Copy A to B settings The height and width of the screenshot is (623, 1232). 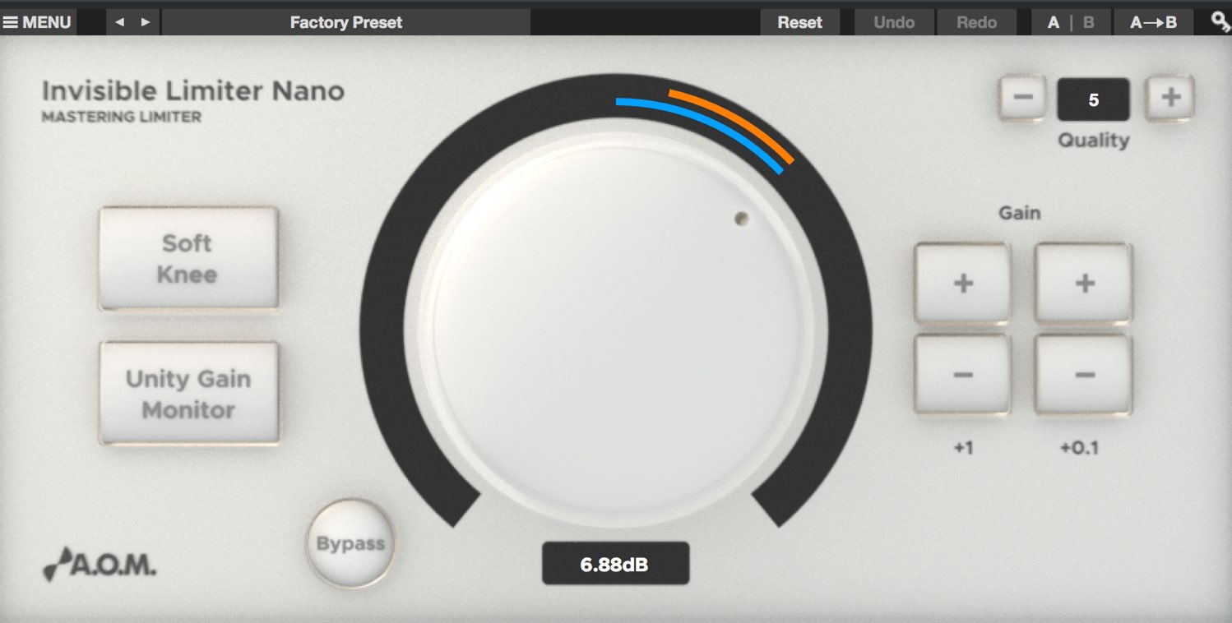point(1153,22)
